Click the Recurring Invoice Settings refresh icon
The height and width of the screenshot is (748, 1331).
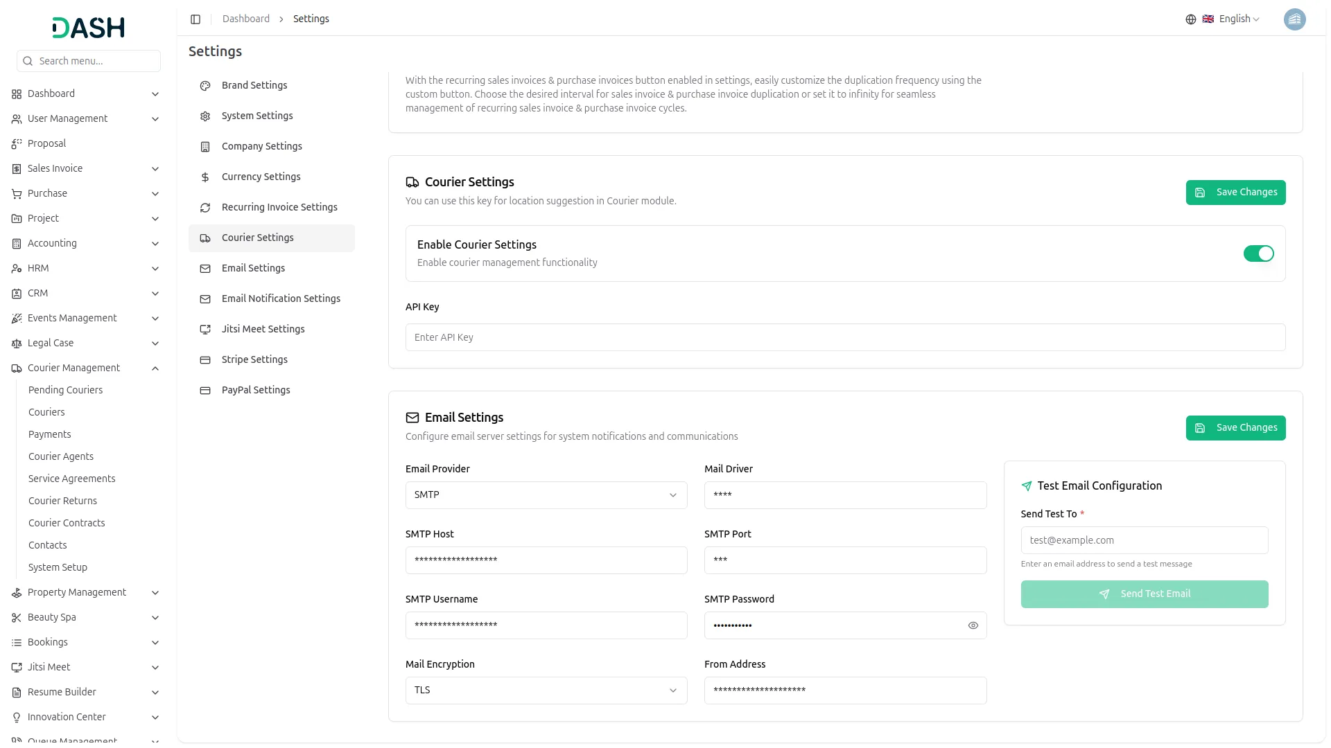(205, 208)
